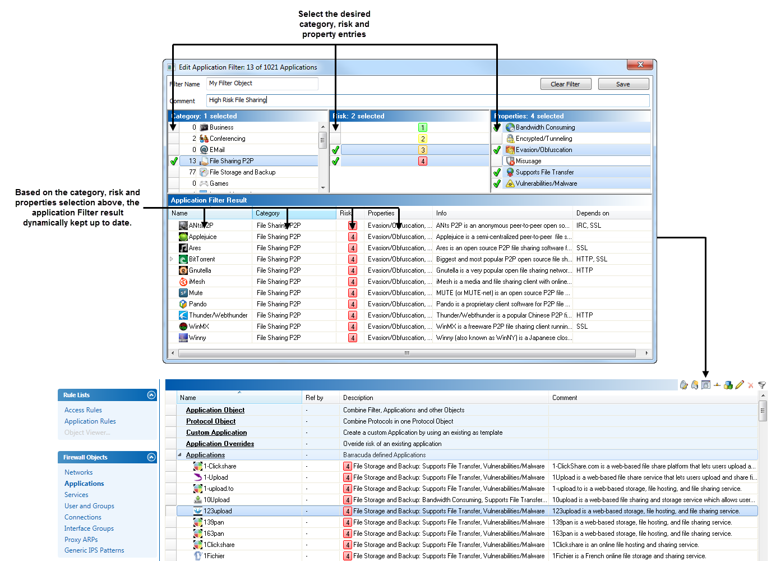This screenshot has height=561, width=776.
Task: Uncheck the Supports File Transfer checkbox
Action: point(497,172)
